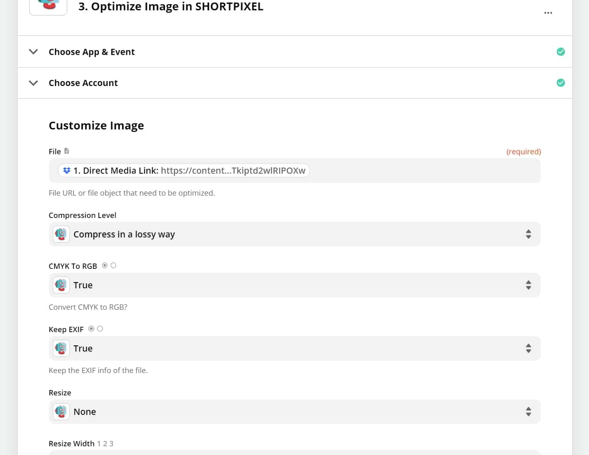
Task: Click the ShortPixel icon in the Resize field
Action: click(61, 412)
